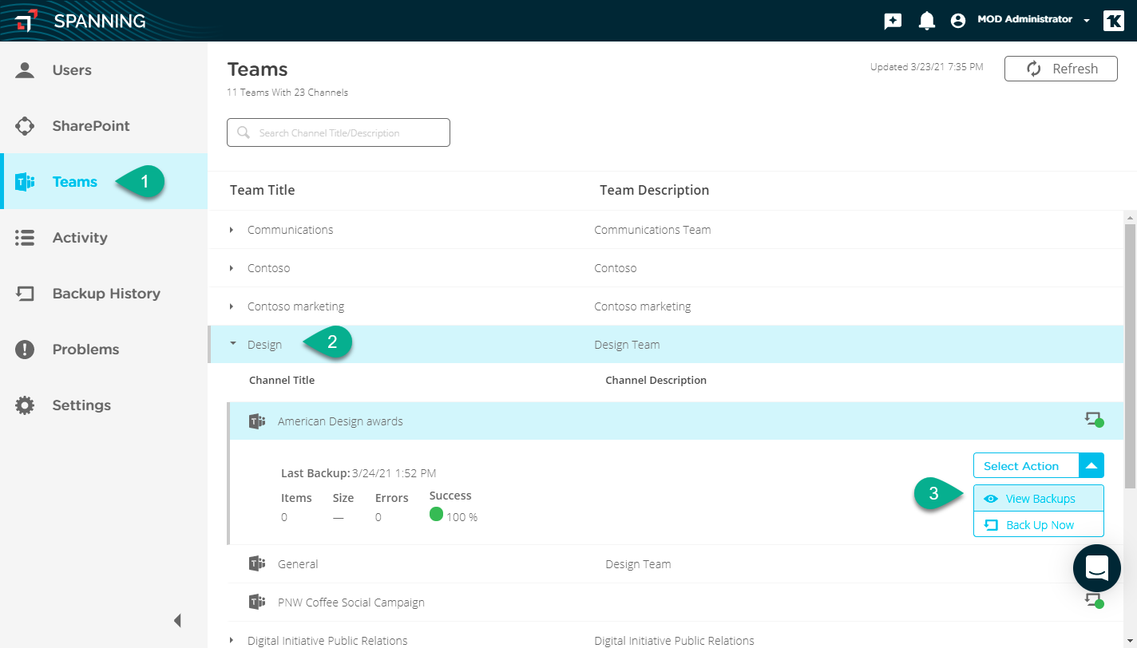Collapse the sidebar with the arrow

click(x=177, y=620)
